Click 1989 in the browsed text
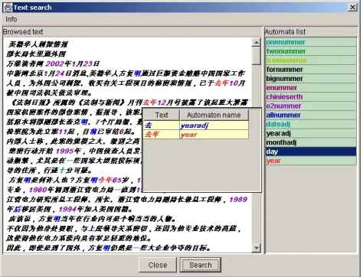The height and width of the screenshot is (277, 363). (238, 200)
